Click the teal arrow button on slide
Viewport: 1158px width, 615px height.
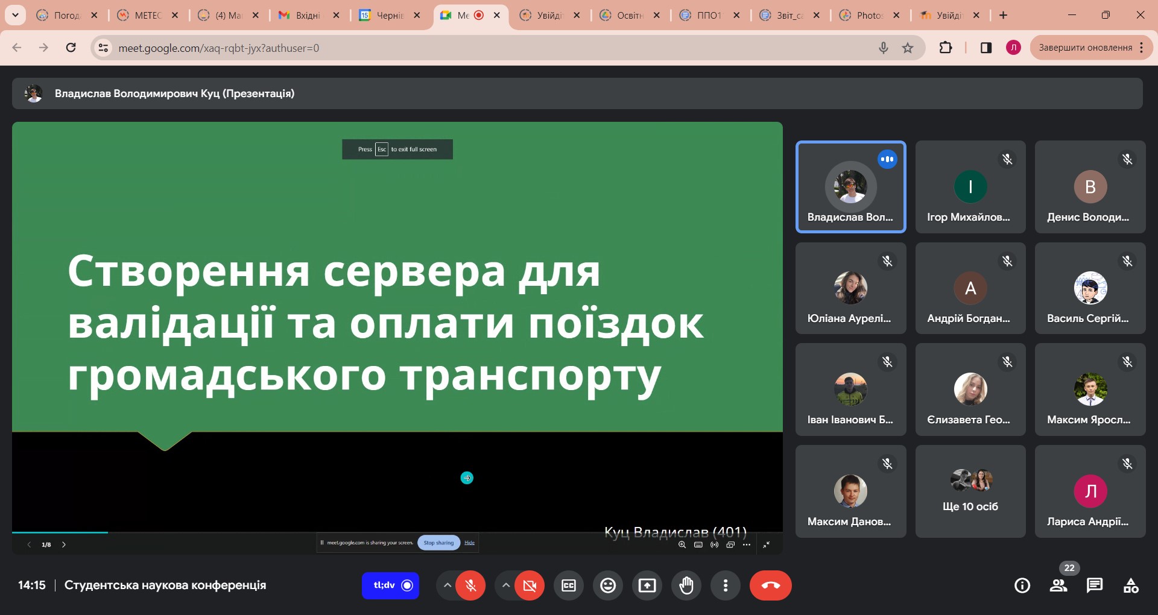point(467,478)
